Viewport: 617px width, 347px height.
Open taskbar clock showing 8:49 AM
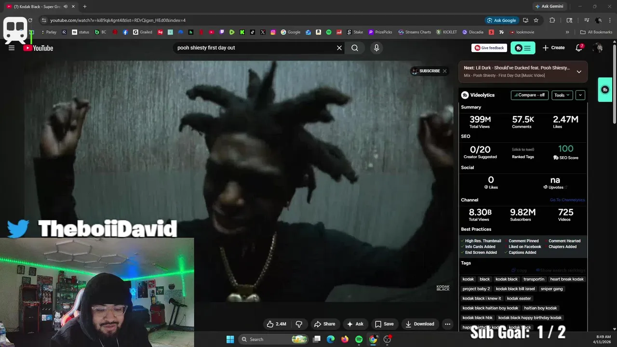pos(603,339)
